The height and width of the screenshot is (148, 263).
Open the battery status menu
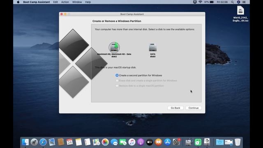(209, 2)
